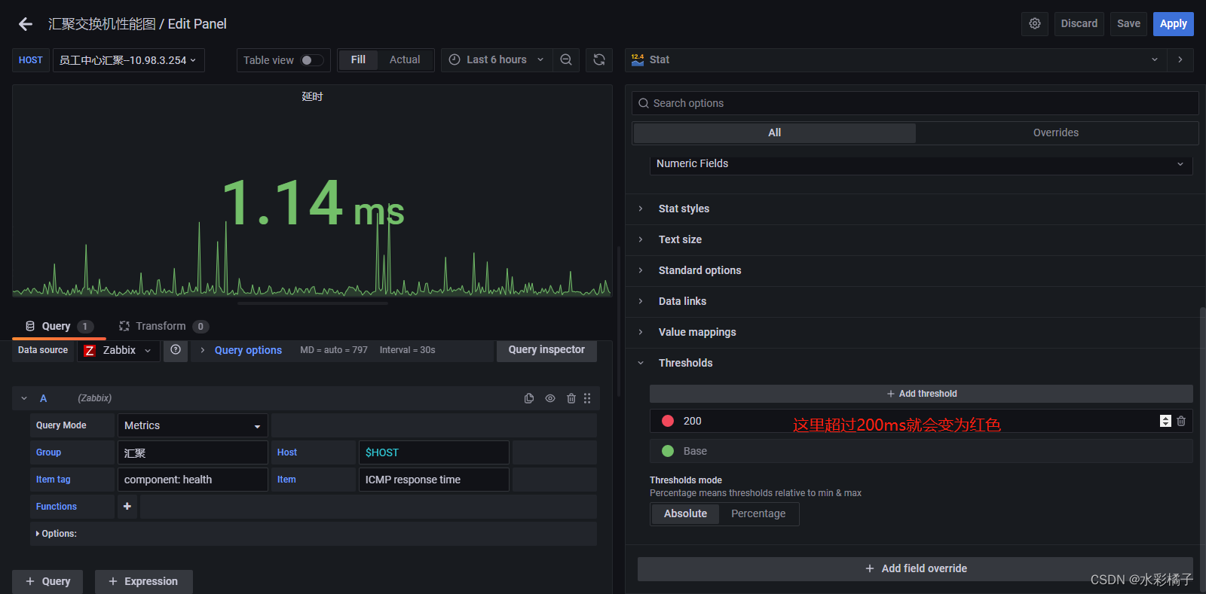Add a new Expression
Viewport: 1206px width, 594px height.
143,581
